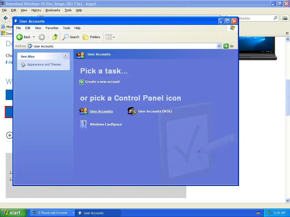Click the Windows flag logo in menu bar
290x217 pixels.
tap(232, 28)
